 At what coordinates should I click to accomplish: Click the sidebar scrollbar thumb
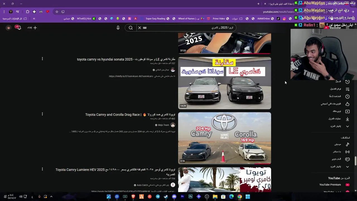[355, 161]
